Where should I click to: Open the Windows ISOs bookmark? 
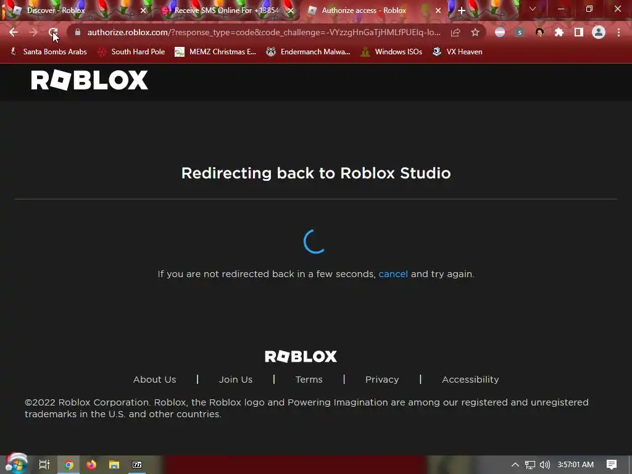click(x=391, y=52)
